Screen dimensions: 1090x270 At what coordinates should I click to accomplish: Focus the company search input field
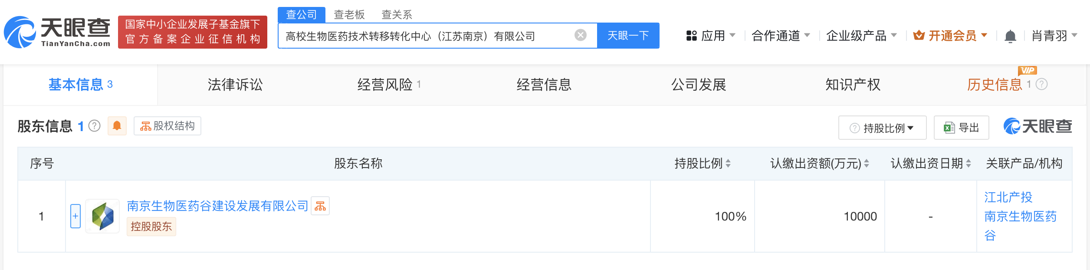[425, 36]
